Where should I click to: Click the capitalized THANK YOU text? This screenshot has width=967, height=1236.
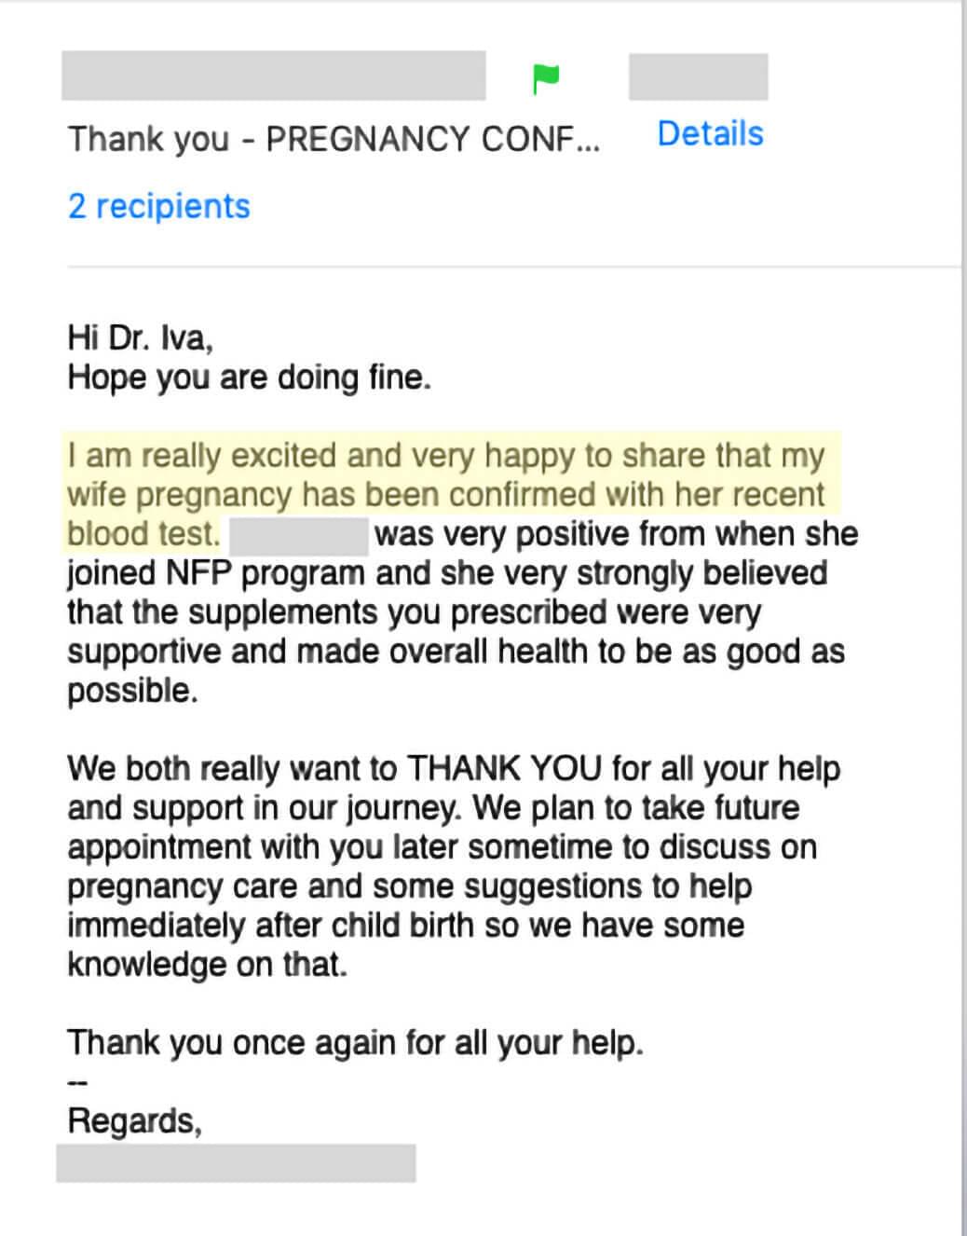(504, 769)
